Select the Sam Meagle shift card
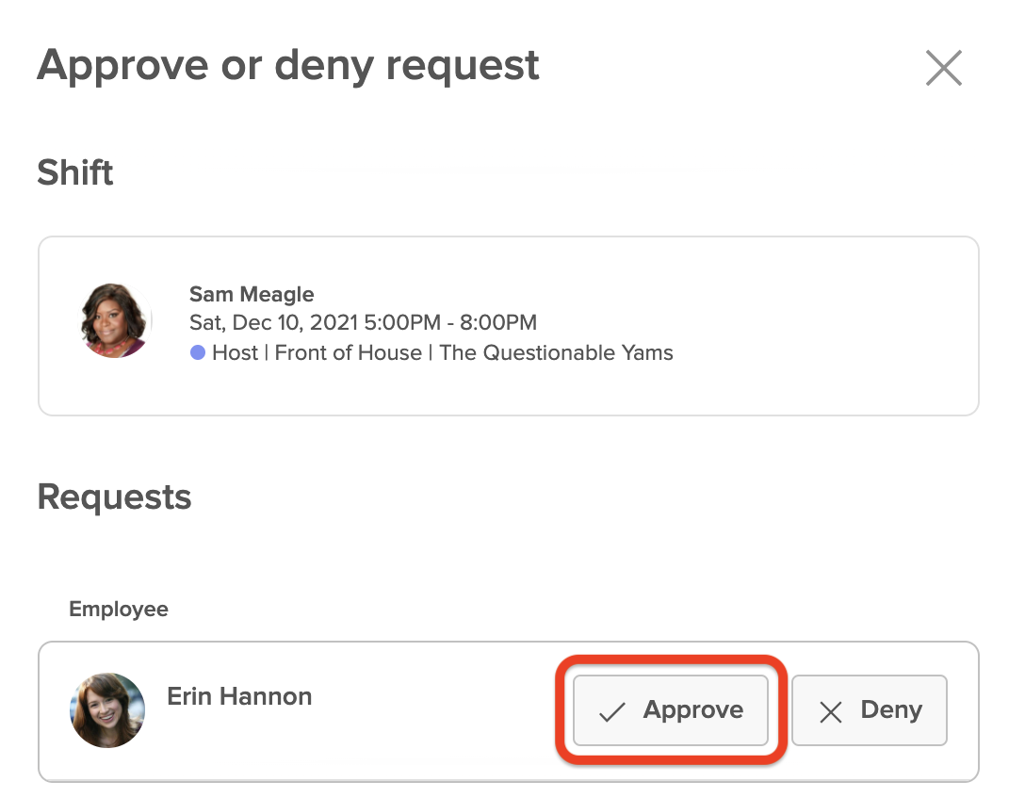This screenshot has height=798, width=1025. coord(509,325)
